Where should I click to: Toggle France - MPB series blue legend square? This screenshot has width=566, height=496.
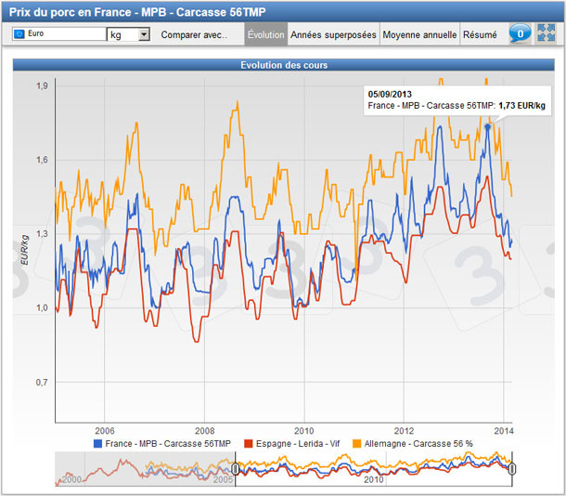[x=97, y=444]
